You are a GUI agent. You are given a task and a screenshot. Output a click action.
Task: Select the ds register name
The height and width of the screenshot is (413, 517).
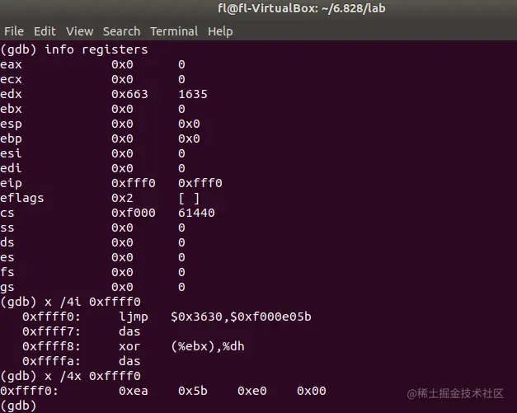(7, 242)
